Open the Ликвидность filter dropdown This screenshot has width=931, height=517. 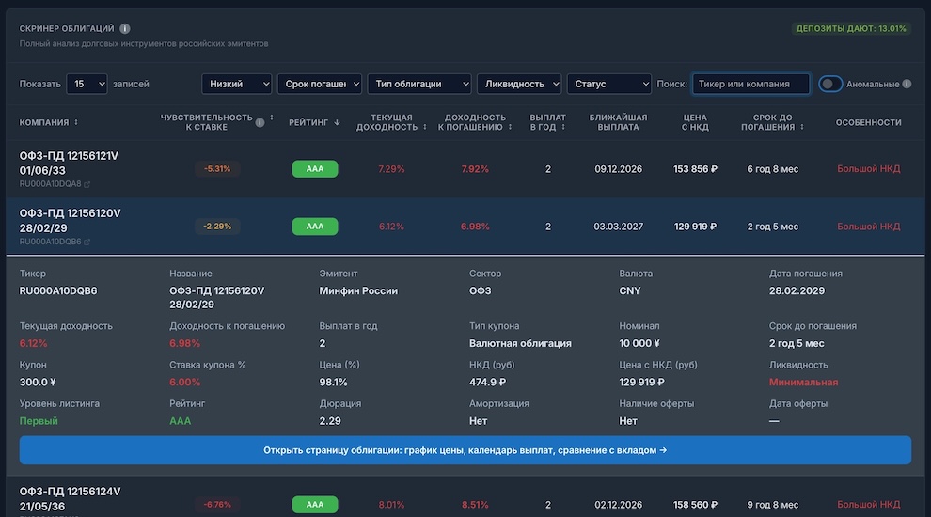tap(519, 84)
